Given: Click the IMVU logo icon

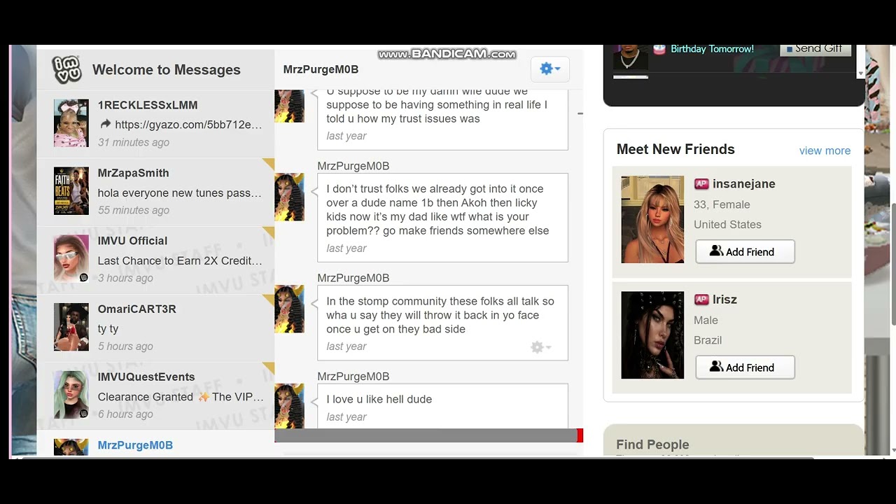Looking at the screenshot, I should (x=66, y=70).
